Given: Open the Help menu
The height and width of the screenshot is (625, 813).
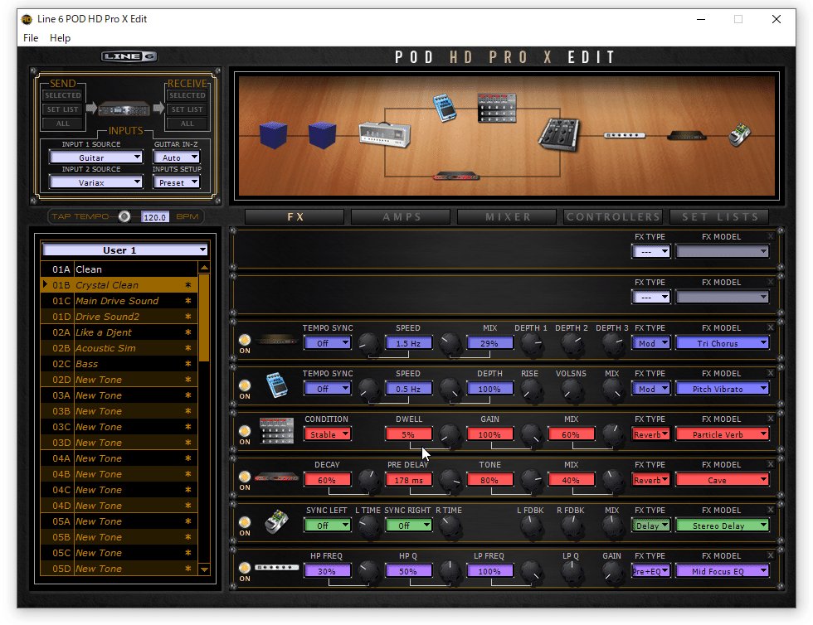Looking at the screenshot, I should point(60,38).
